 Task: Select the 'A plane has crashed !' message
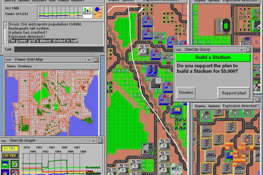pos(28,32)
